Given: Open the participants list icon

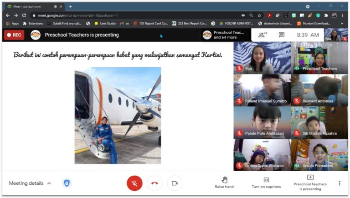Looking at the screenshot, I should pos(262,35).
